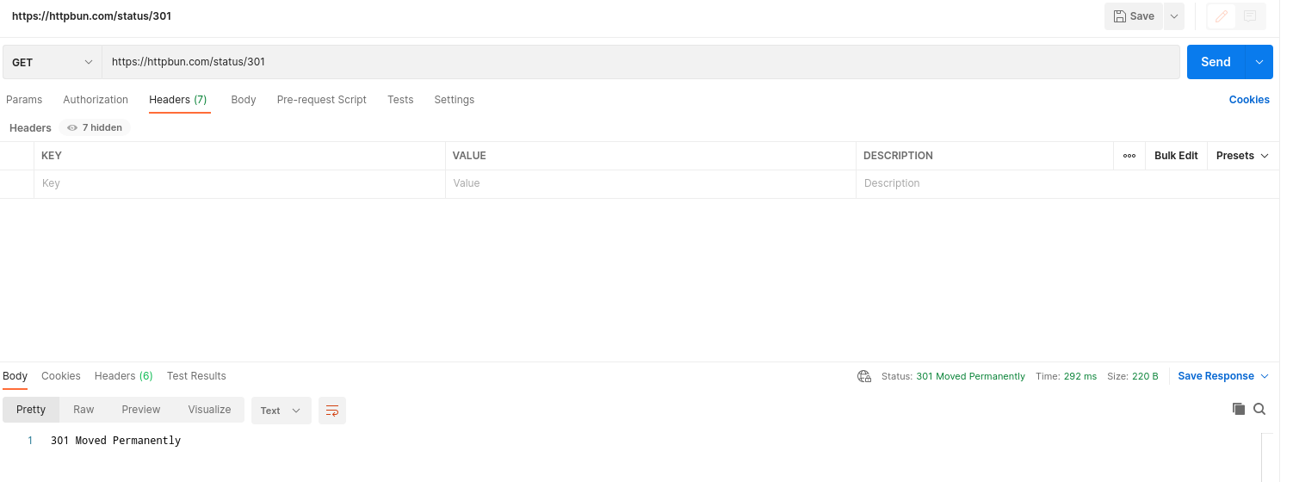Click the header Description input field
The height and width of the screenshot is (482, 1293).
[1067, 183]
